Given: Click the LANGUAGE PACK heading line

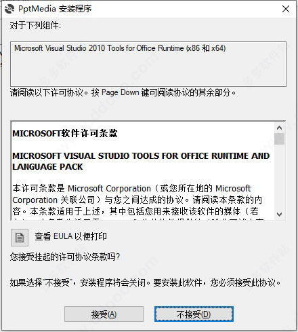Looking at the screenshot, I should (x=47, y=167).
